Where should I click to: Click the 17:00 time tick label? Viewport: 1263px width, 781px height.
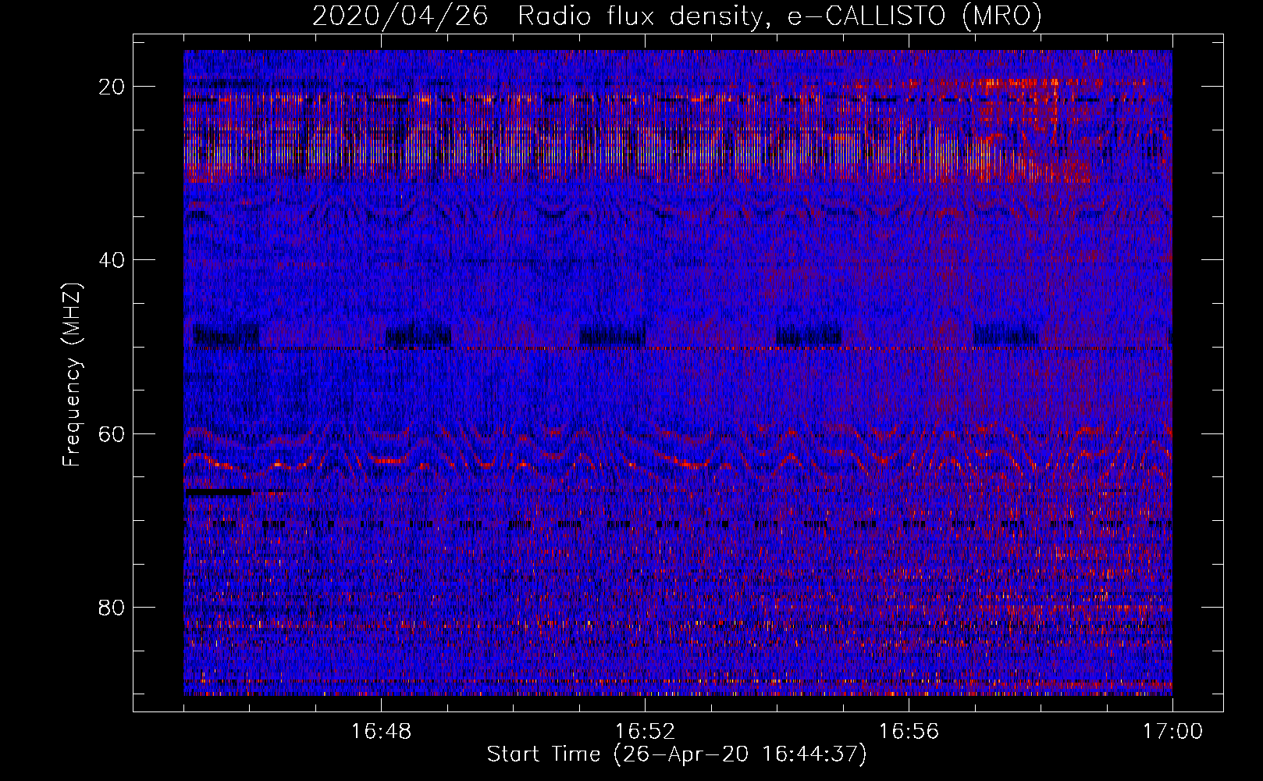[x=1172, y=731]
